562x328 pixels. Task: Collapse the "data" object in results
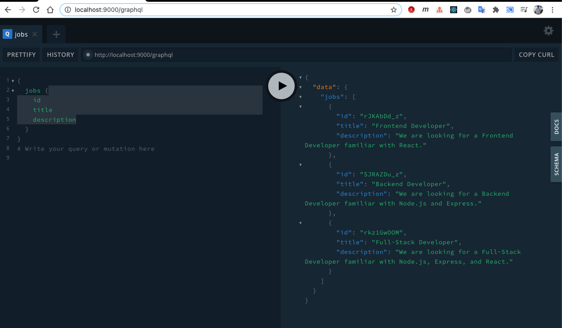300,87
